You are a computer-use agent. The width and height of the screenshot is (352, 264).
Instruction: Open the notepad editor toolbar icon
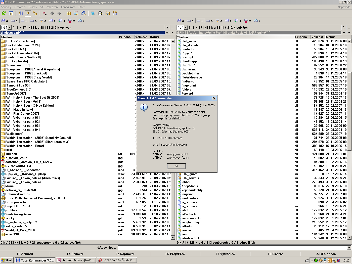[x=100, y=13]
